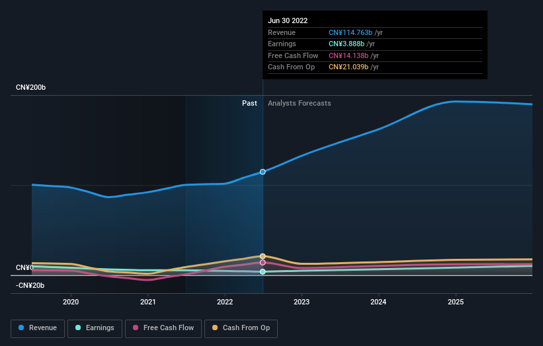Click the 2022 x-axis label
The width and height of the screenshot is (543, 346).
point(225,302)
